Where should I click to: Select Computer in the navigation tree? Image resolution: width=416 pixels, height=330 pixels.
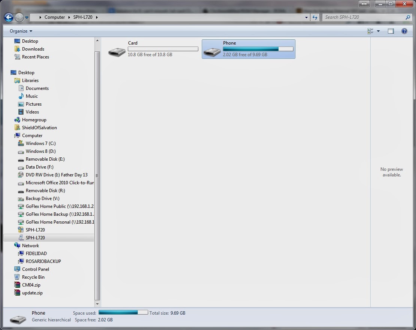(28, 135)
